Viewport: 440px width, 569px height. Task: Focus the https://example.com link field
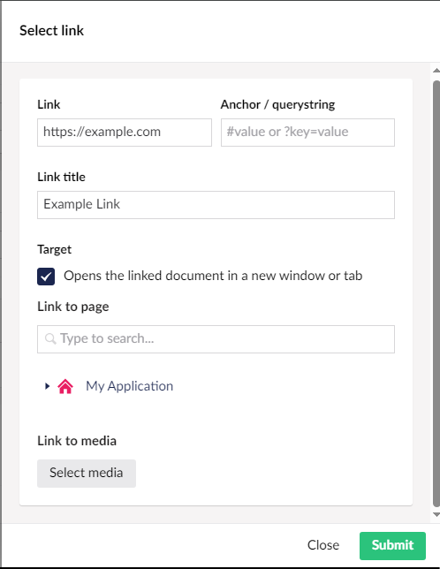(125, 133)
